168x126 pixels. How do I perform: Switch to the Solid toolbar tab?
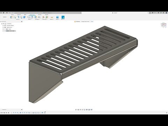[x=12, y=15]
